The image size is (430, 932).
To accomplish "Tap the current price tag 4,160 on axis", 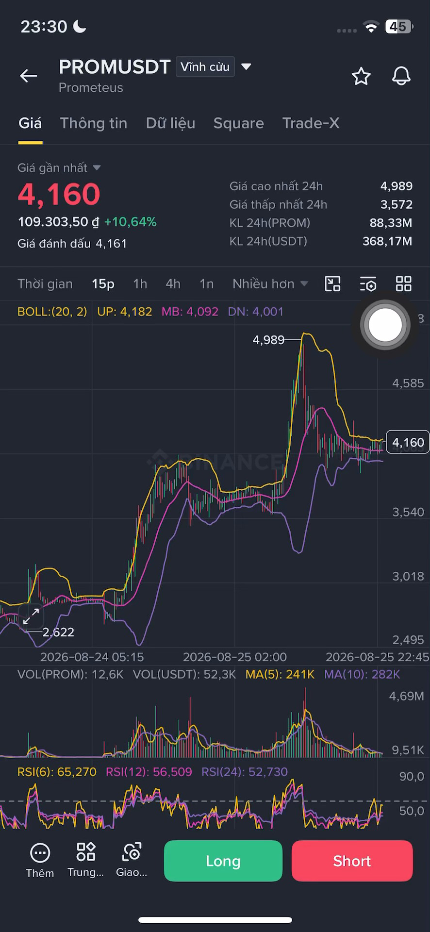I will (408, 442).
